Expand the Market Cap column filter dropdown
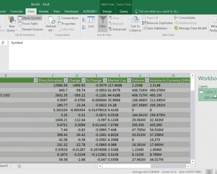217x174 pixels. point(129,80)
